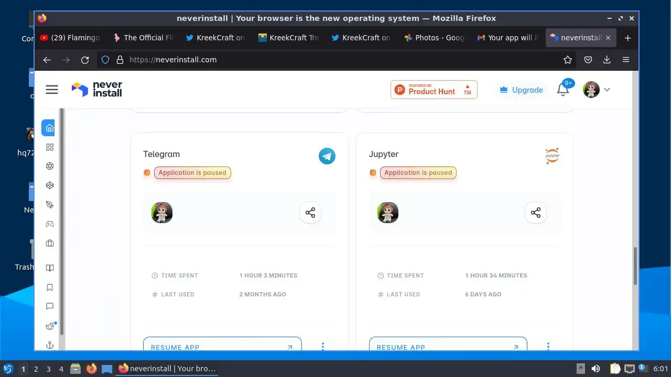Click the neverinstall logo
This screenshot has height=377, width=671.
[x=96, y=90]
